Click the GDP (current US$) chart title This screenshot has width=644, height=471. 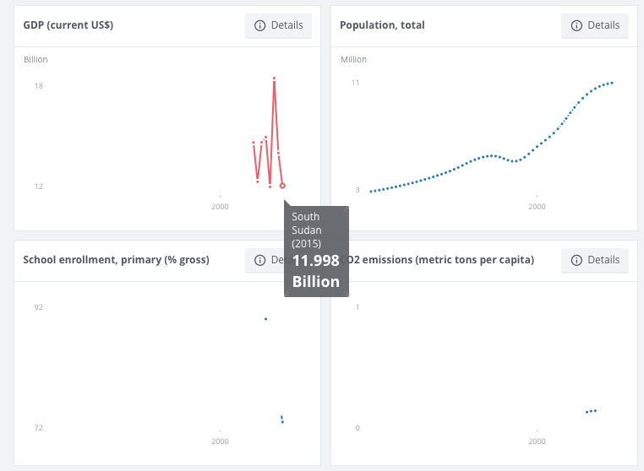pyautogui.click(x=68, y=25)
